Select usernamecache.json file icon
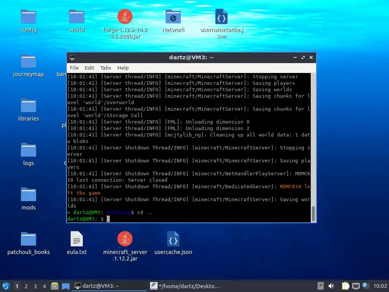The width and height of the screenshot is (389, 292). (x=221, y=17)
